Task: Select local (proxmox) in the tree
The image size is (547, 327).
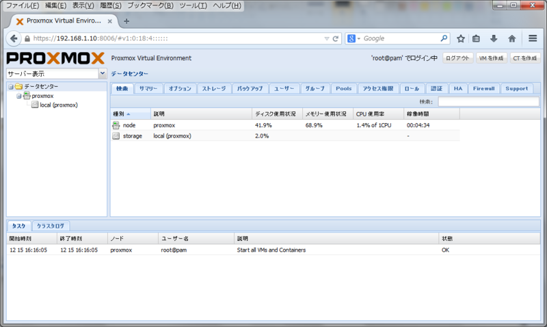Action: (x=59, y=105)
